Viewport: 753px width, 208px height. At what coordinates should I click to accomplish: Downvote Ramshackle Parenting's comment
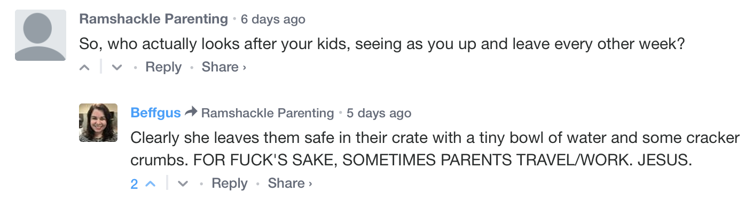(x=117, y=68)
